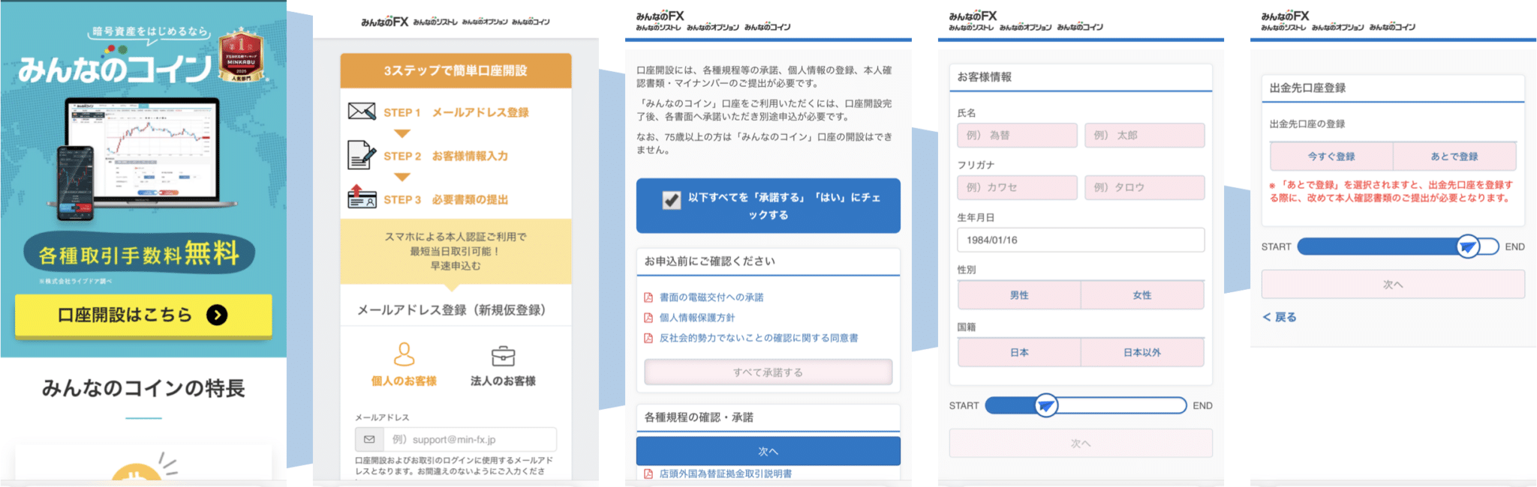Image resolution: width=1537 pixels, height=487 pixels.
Task: Open the 書面の電磁交付への承諾 link
Action: tap(711, 297)
